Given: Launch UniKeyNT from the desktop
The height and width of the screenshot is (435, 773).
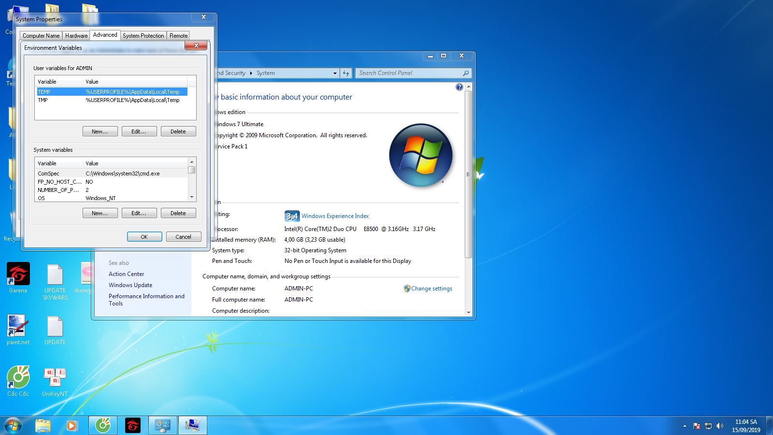Looking at the screenshot, I should coord(55,377).
